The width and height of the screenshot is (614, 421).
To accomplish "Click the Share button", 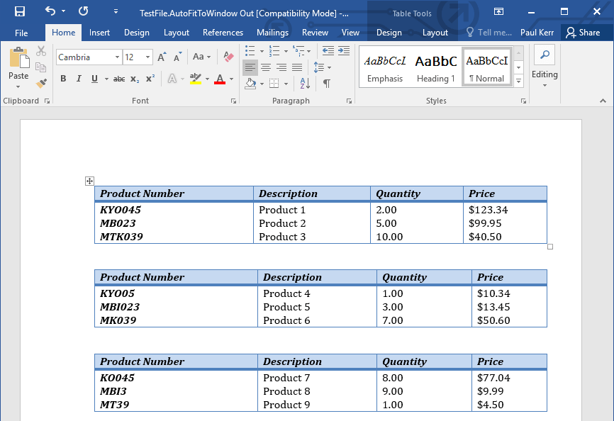I will click(x=584, y=33).
